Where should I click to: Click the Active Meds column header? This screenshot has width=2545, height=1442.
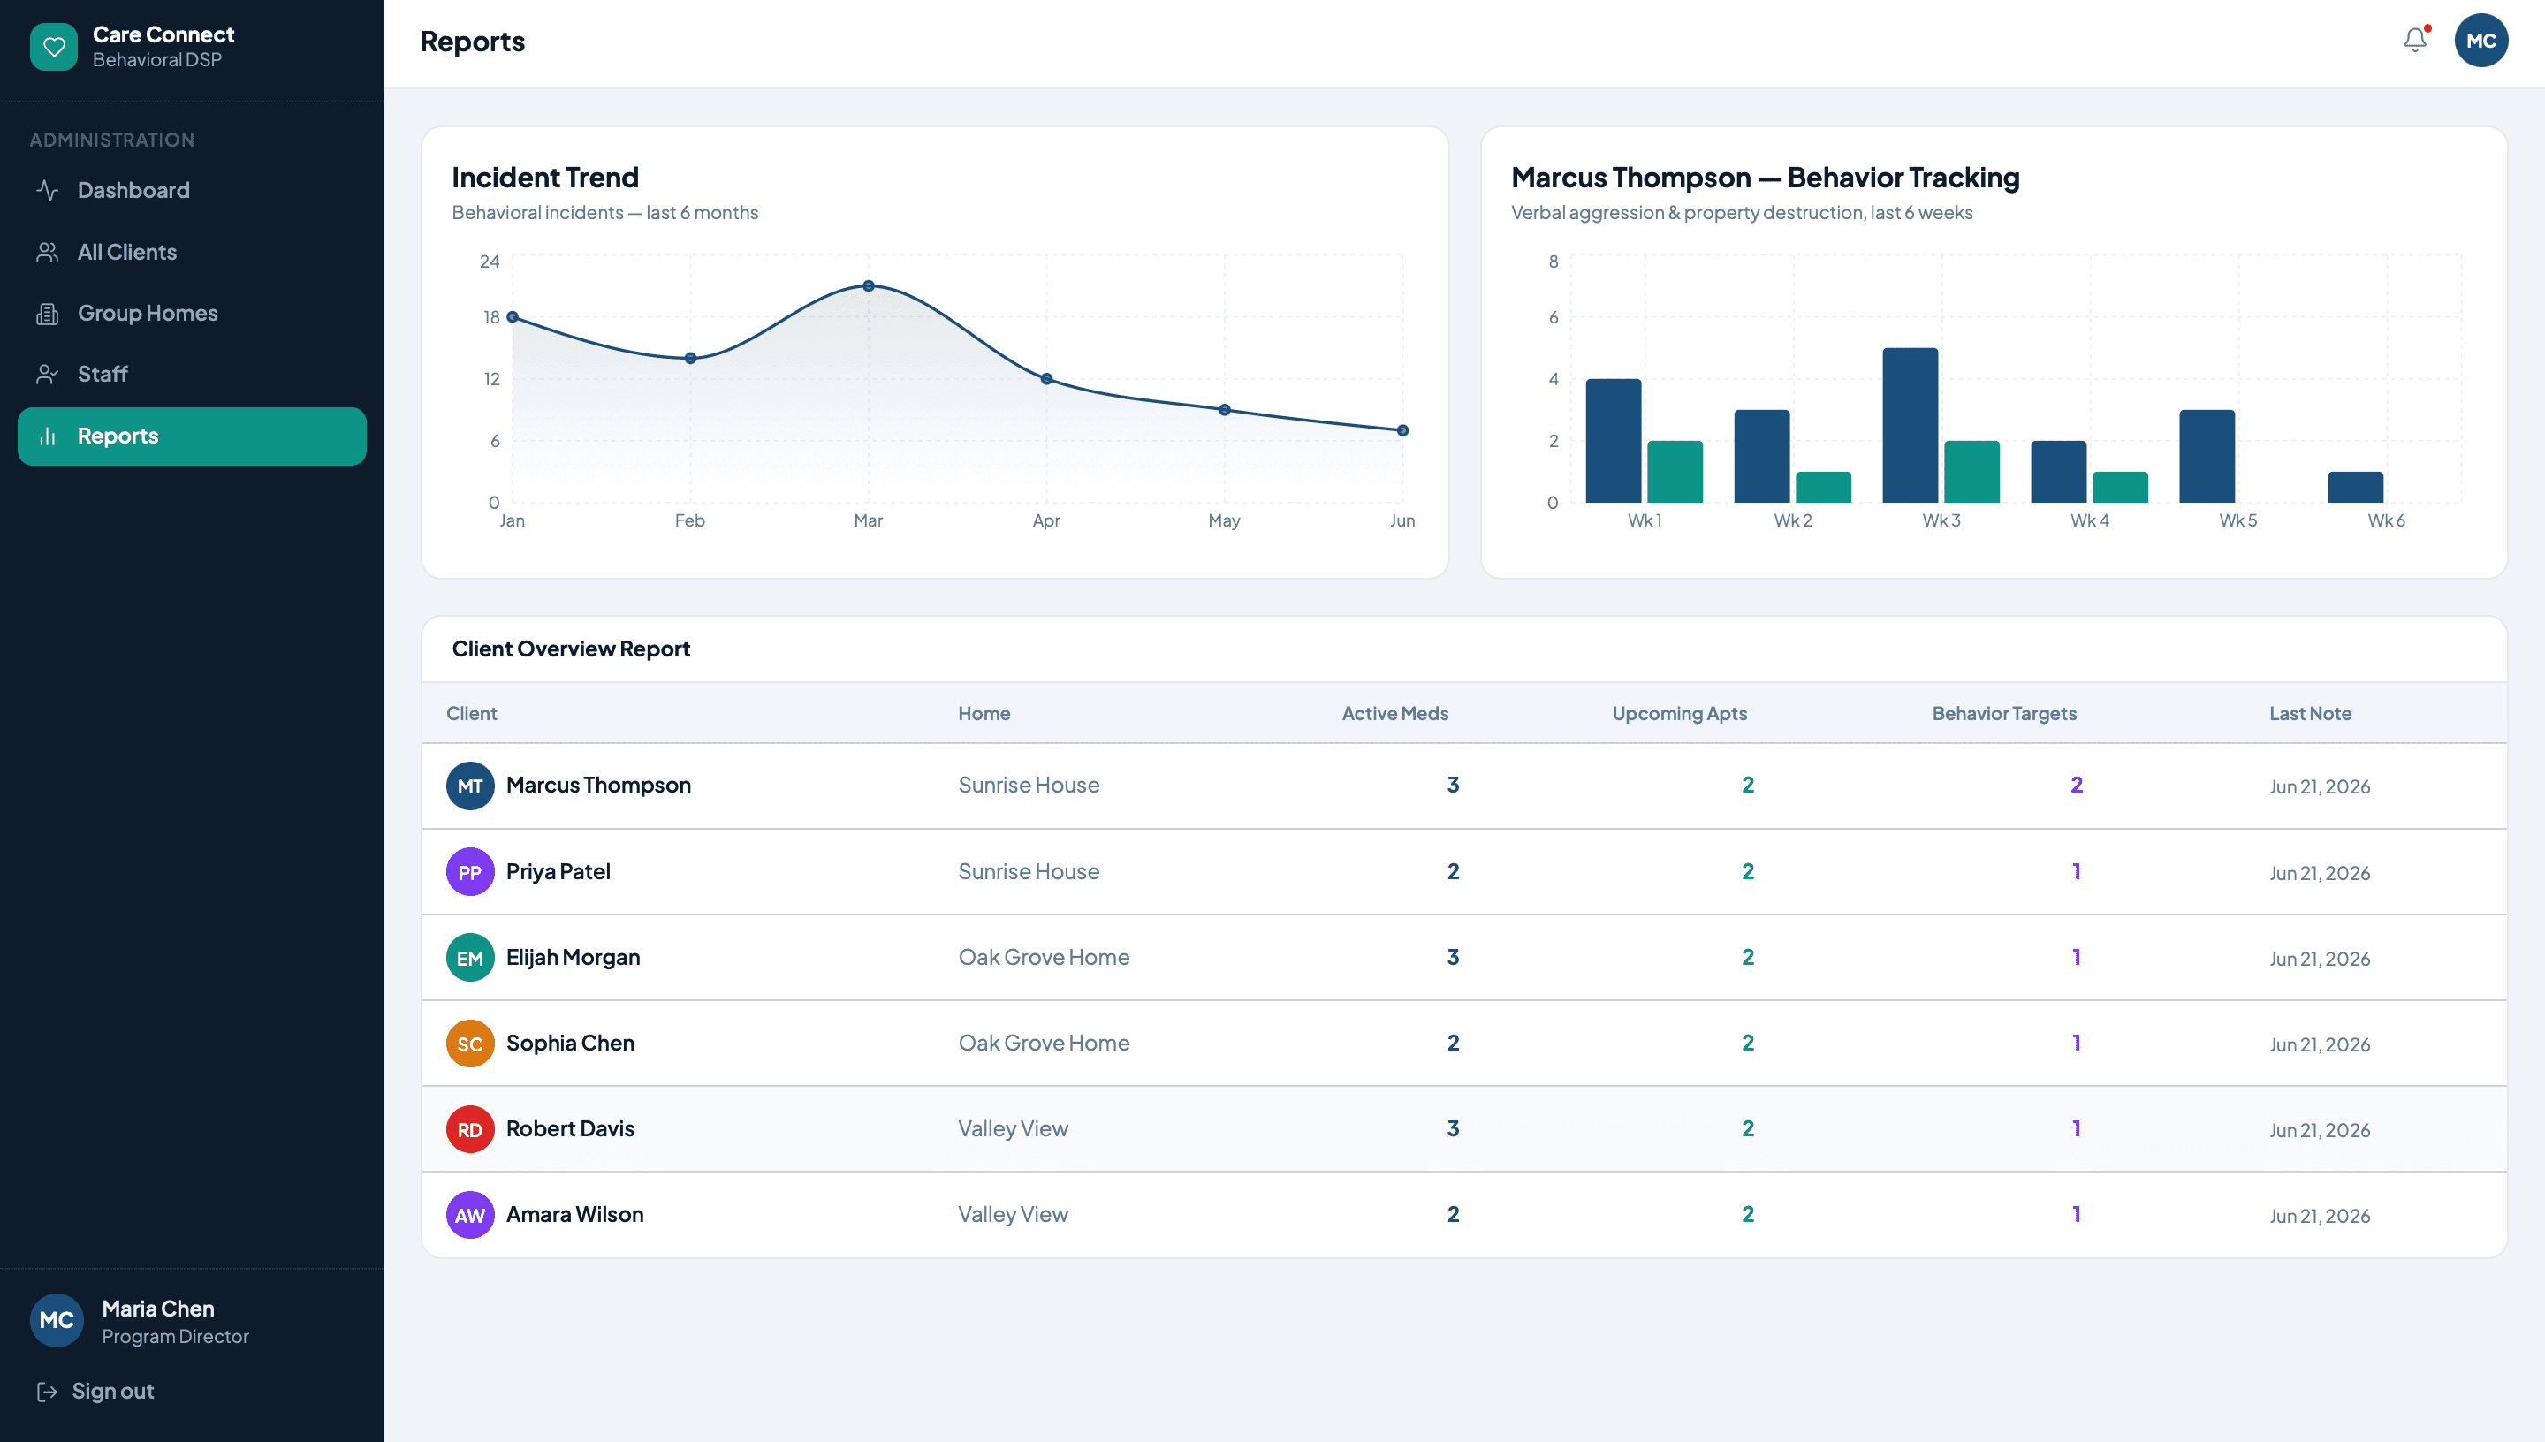[x=1394, y=713]
